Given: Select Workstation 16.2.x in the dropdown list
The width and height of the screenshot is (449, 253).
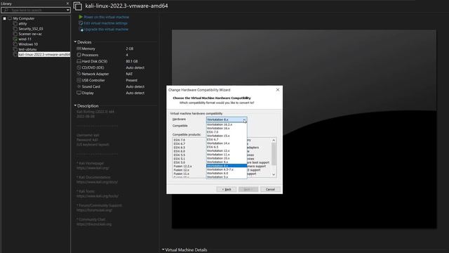Looking at the screenshot, I should [227, 124].
